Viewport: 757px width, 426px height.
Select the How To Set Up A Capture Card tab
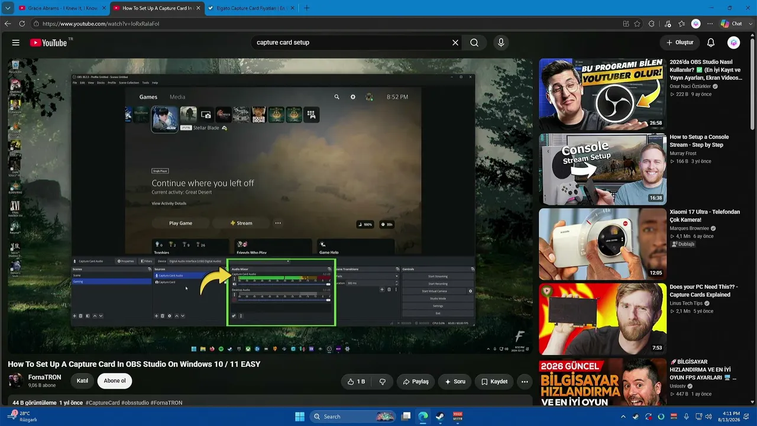coord(156,8)
